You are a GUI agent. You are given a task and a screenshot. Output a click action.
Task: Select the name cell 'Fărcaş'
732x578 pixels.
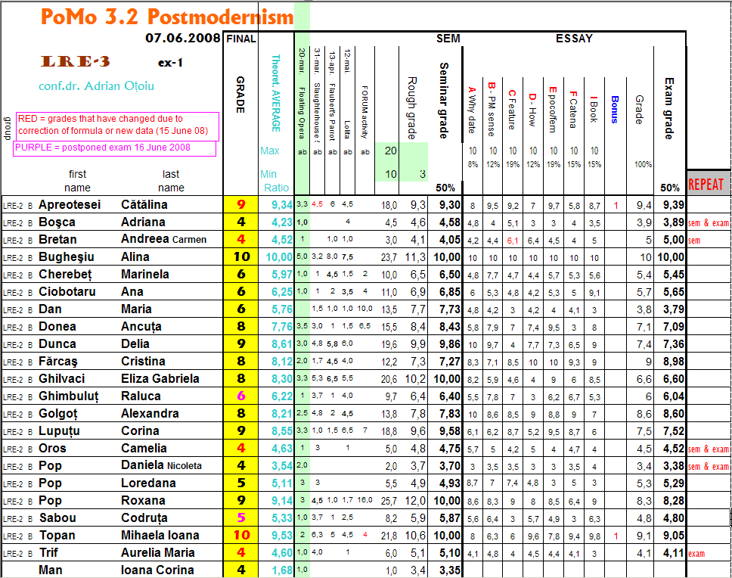(58, 362)
